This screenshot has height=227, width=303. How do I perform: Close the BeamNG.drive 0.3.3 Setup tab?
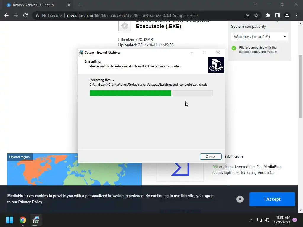[x=69, y=5]
